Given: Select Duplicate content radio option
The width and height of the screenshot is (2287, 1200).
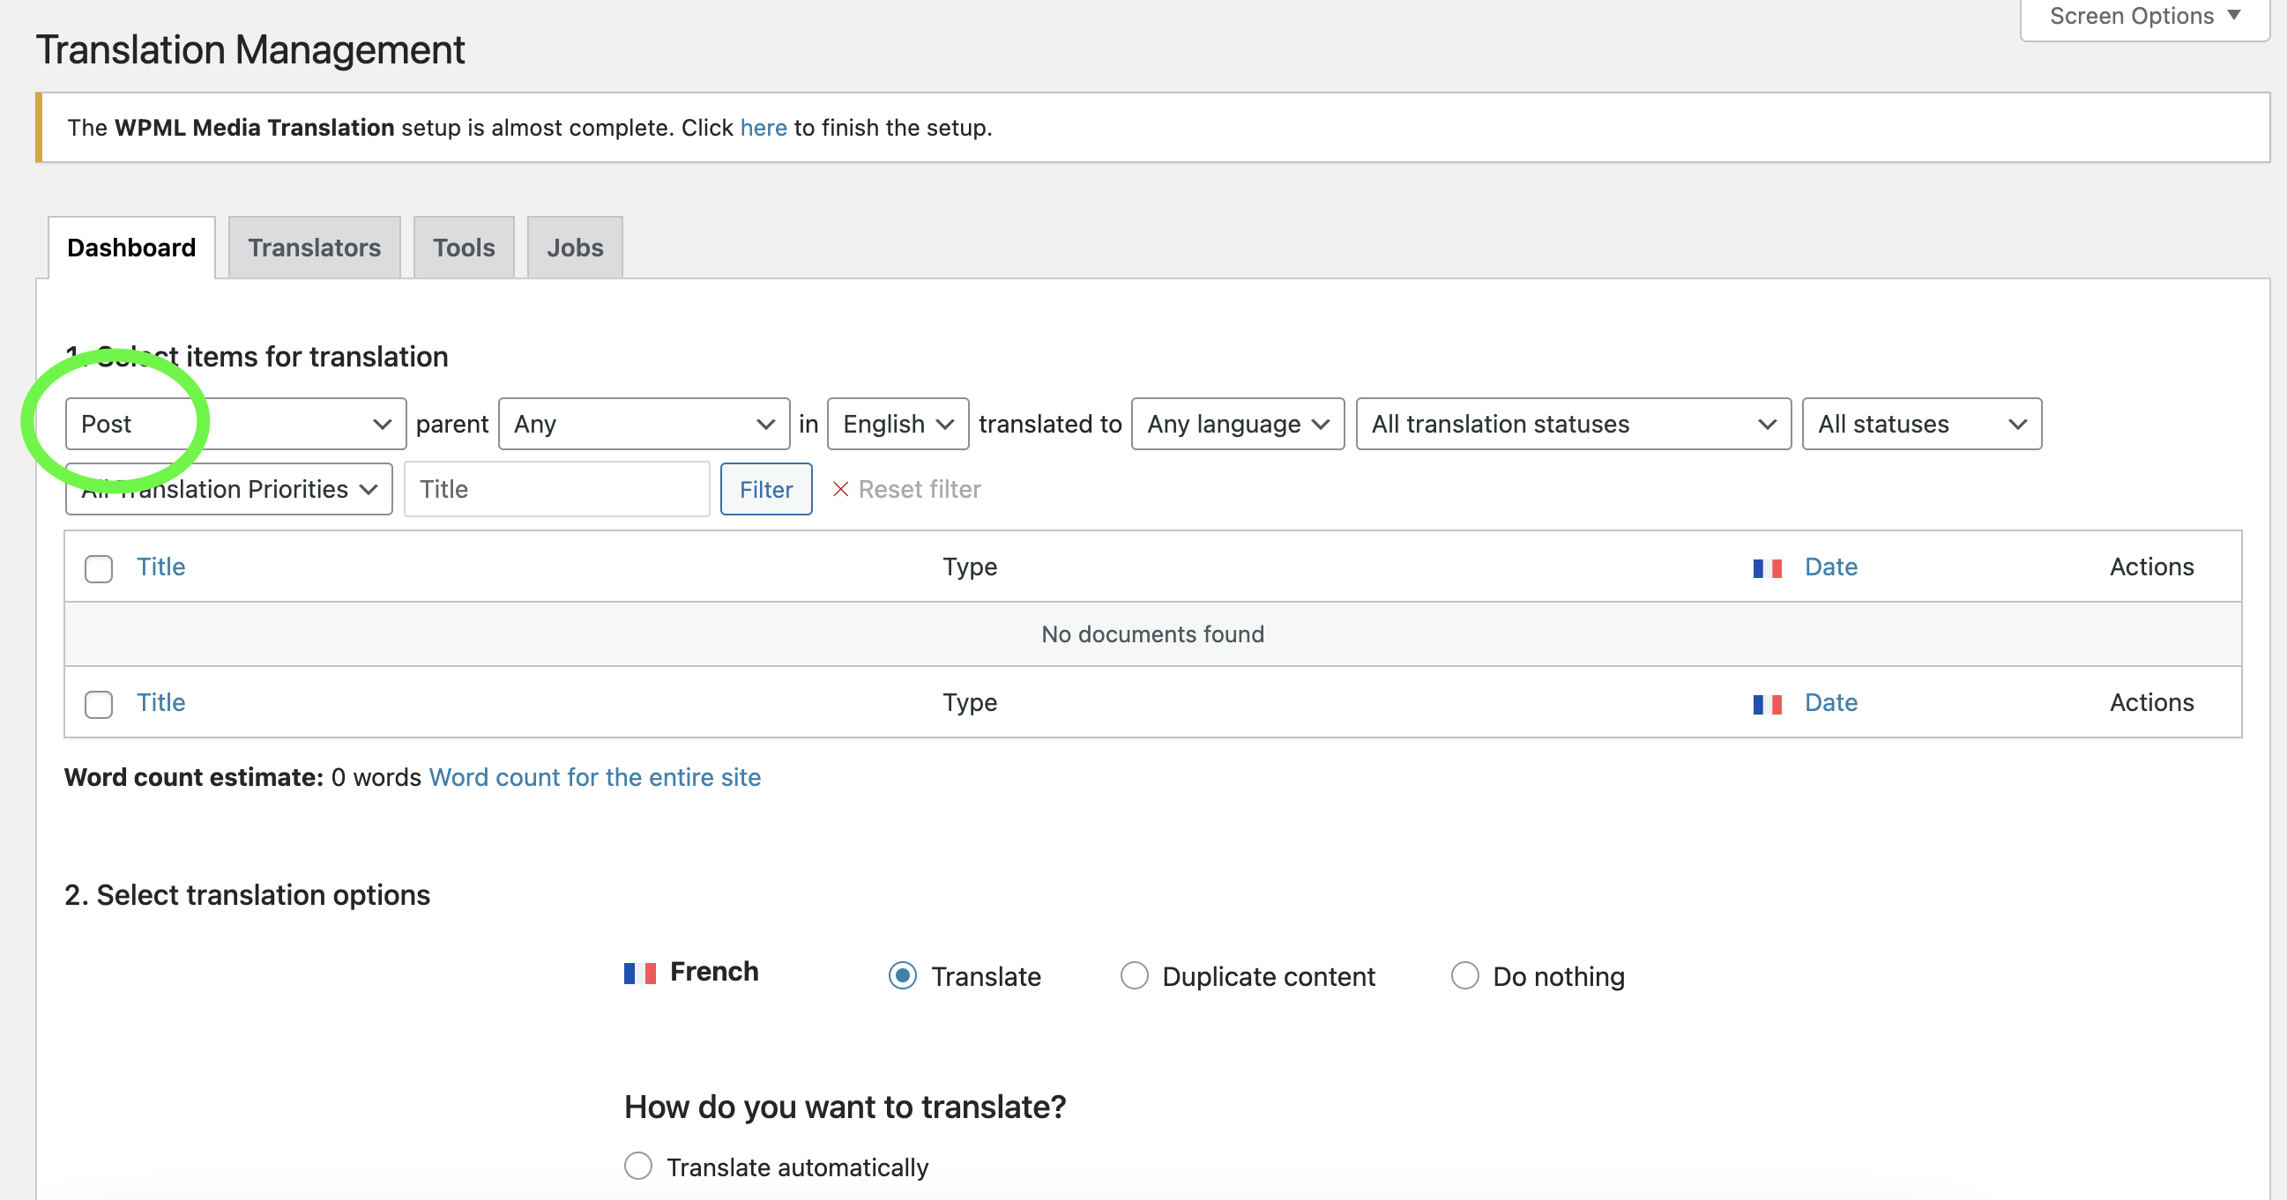Looking at the screenshot, I should [x=1134, y=975].
